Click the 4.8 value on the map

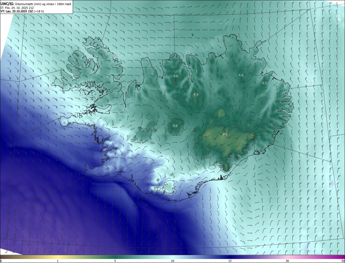[241, 75]
